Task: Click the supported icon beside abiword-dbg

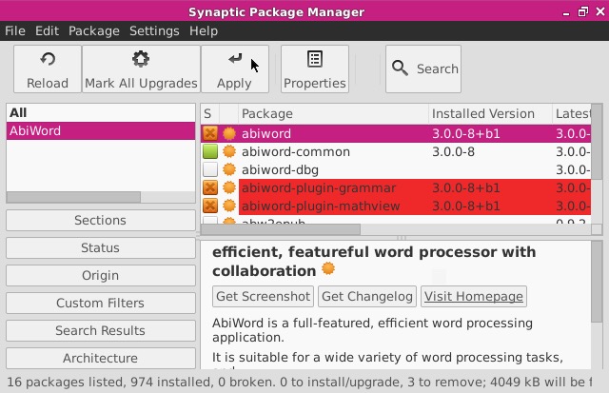Action: 228,169
